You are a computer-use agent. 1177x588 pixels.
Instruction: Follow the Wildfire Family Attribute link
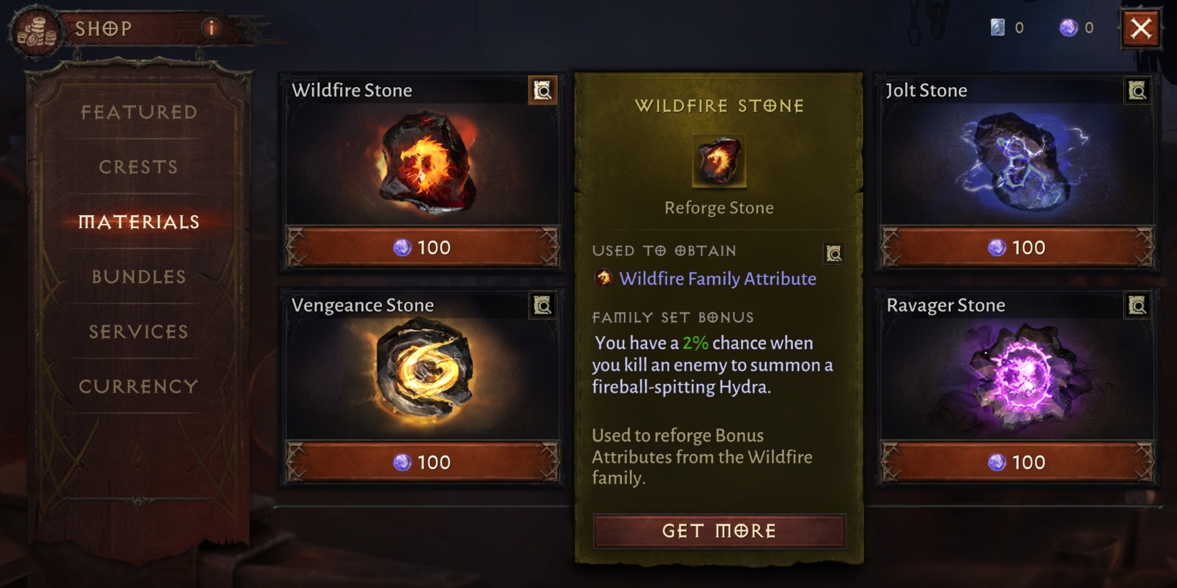718,278
